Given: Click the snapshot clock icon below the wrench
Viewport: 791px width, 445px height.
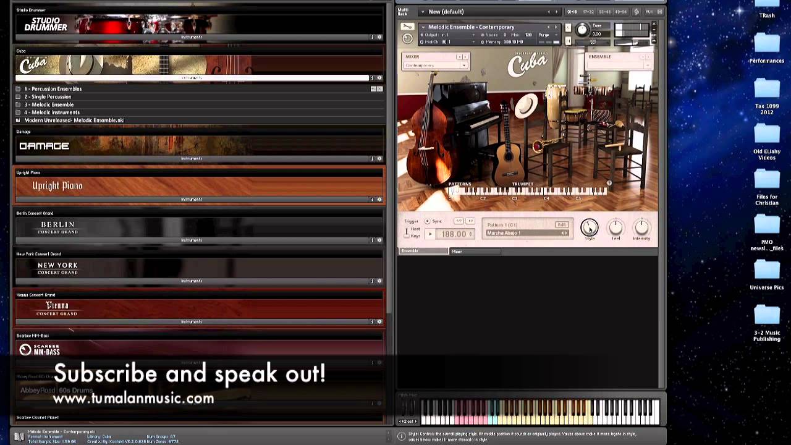Looking at the screenshot, I should point(407,38).
